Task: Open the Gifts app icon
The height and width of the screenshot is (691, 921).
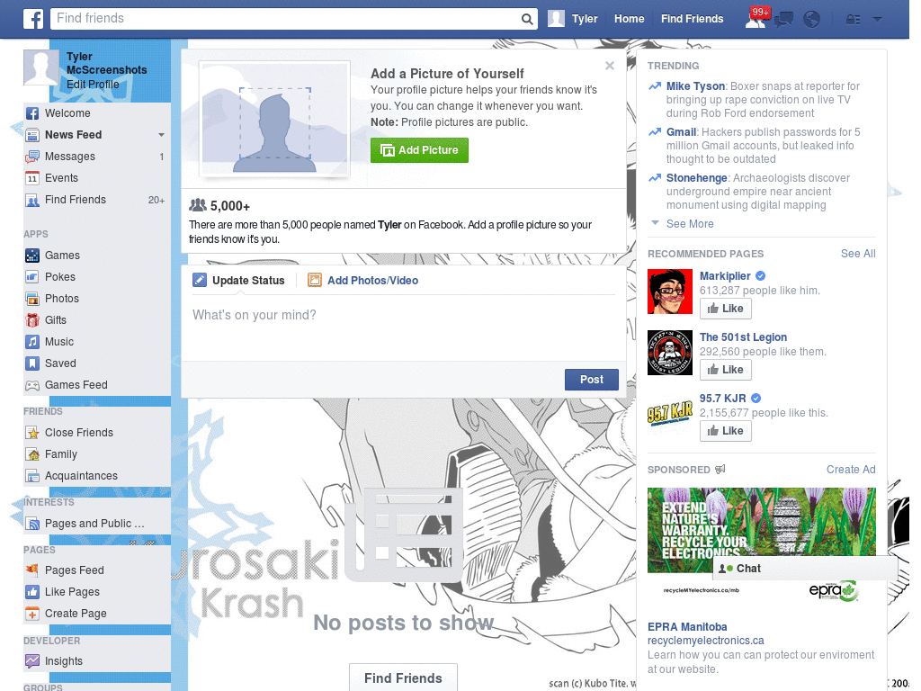Action: point(32,320)
